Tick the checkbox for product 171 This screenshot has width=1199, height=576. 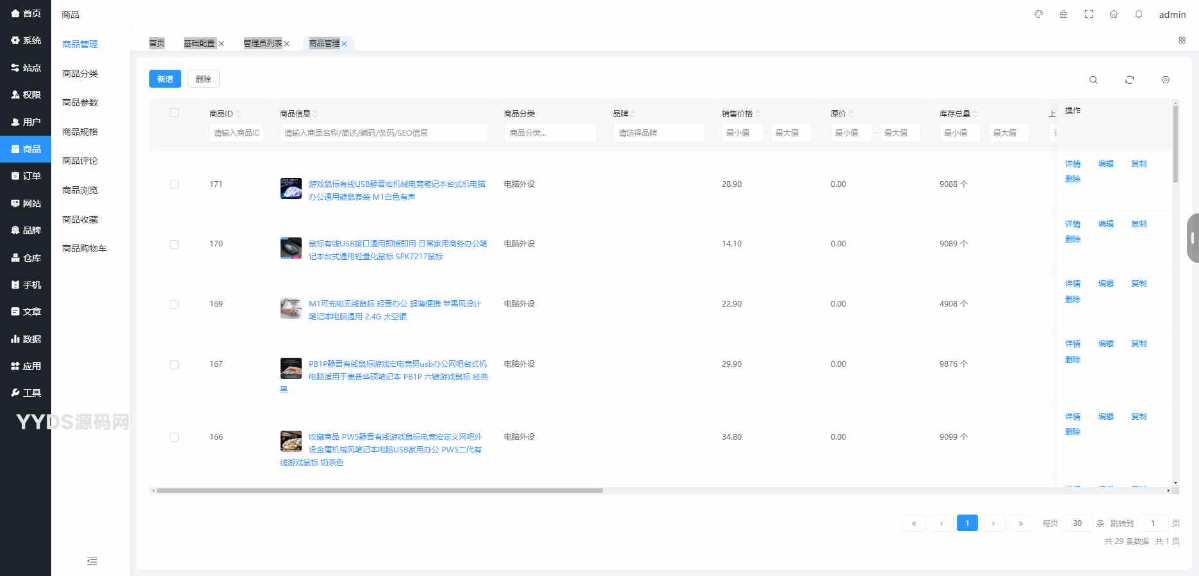(x=174, y=184)
